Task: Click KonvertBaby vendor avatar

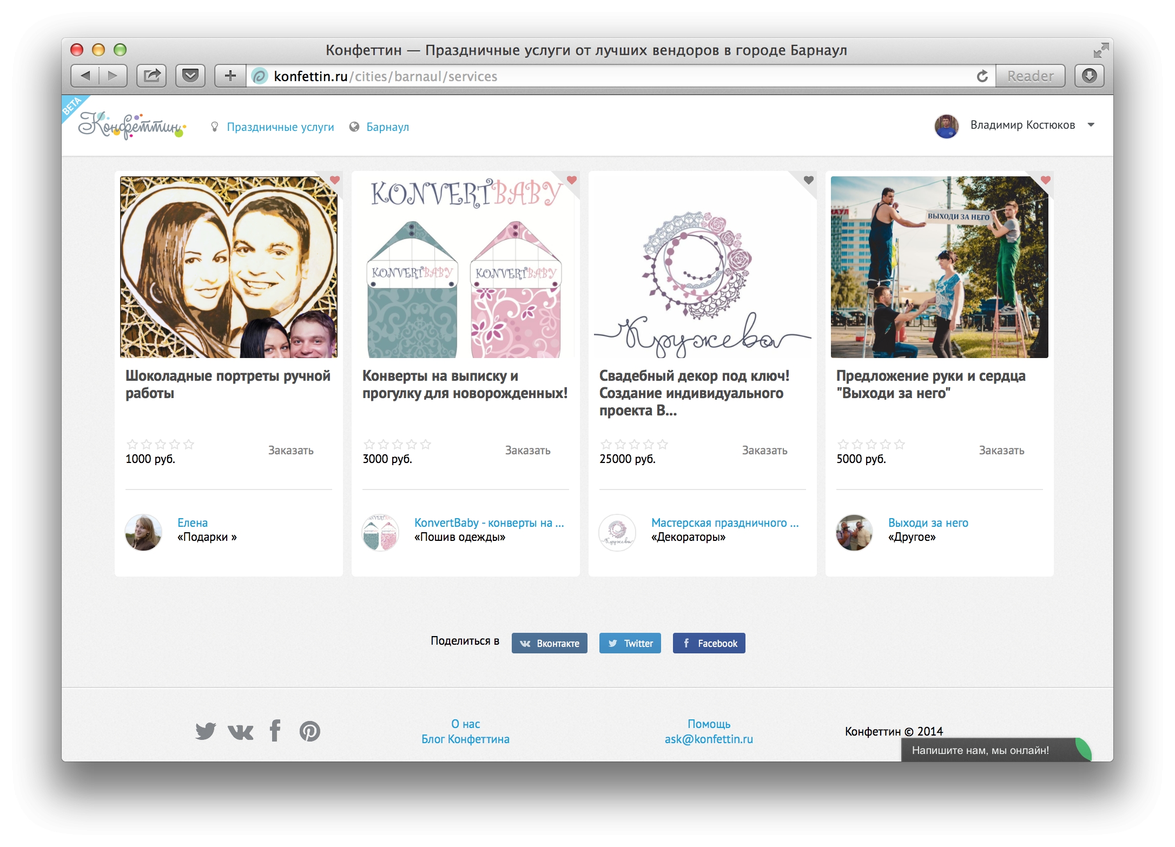Action: [x=380, y=533]
